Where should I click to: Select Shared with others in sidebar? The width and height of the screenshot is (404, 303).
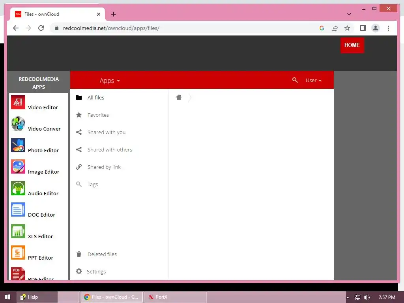click(110, 150)
